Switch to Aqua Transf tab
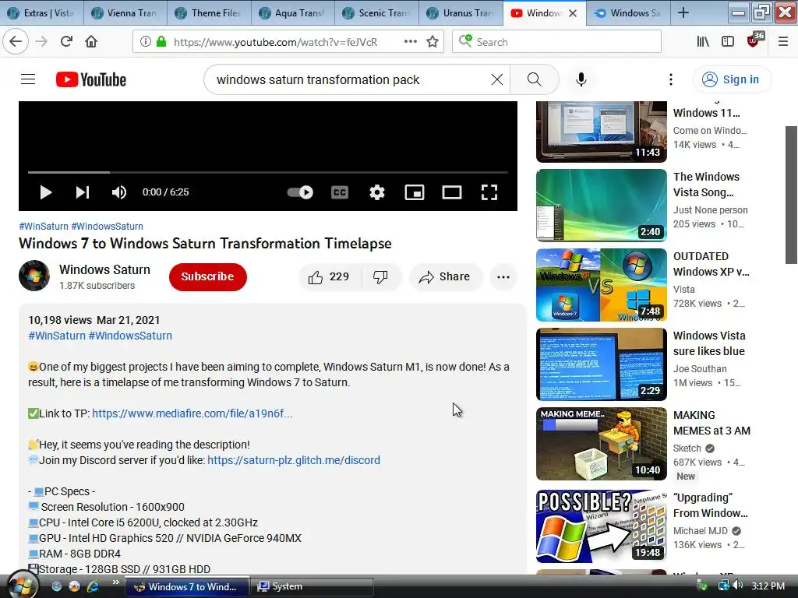This screenshot has width=798, height=598. click(293, 12)
